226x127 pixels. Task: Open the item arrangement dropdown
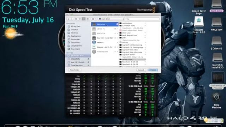pos(94,19)
